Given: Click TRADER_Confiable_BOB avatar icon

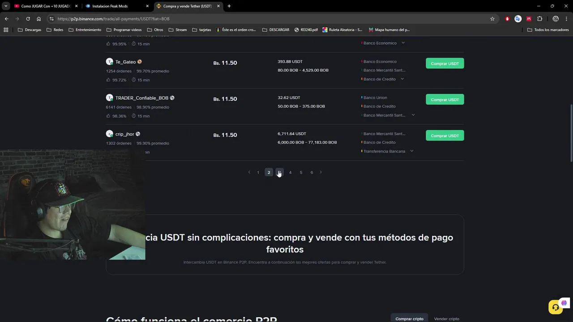Looking at the screenshot, I should [109, 97].
